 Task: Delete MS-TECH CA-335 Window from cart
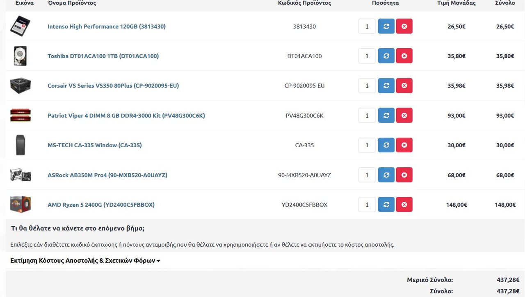coord(404,145)
